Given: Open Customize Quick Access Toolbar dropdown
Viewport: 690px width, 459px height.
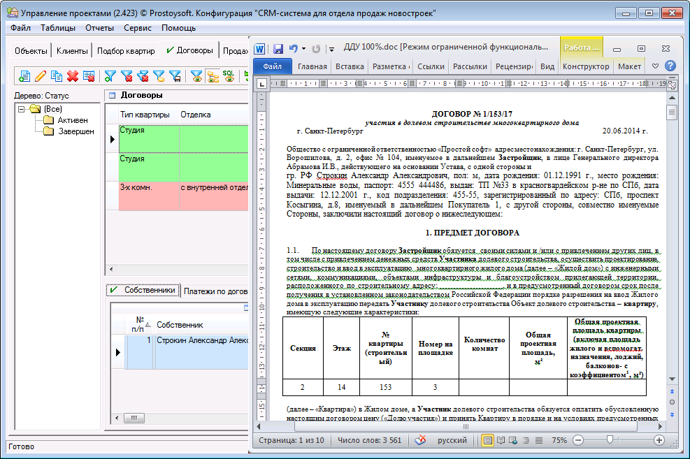Looking at the screenshot, I should (331, 49).
